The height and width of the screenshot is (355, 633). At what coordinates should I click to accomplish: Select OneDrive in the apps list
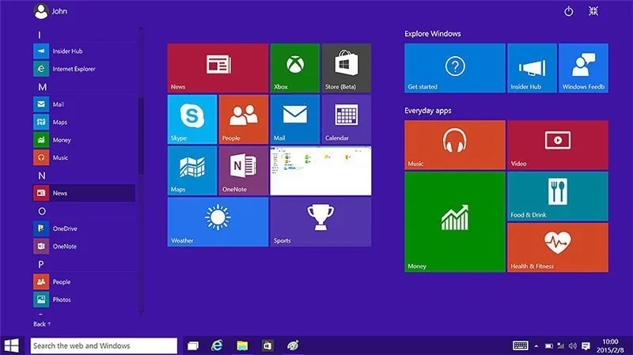(84, 228)
